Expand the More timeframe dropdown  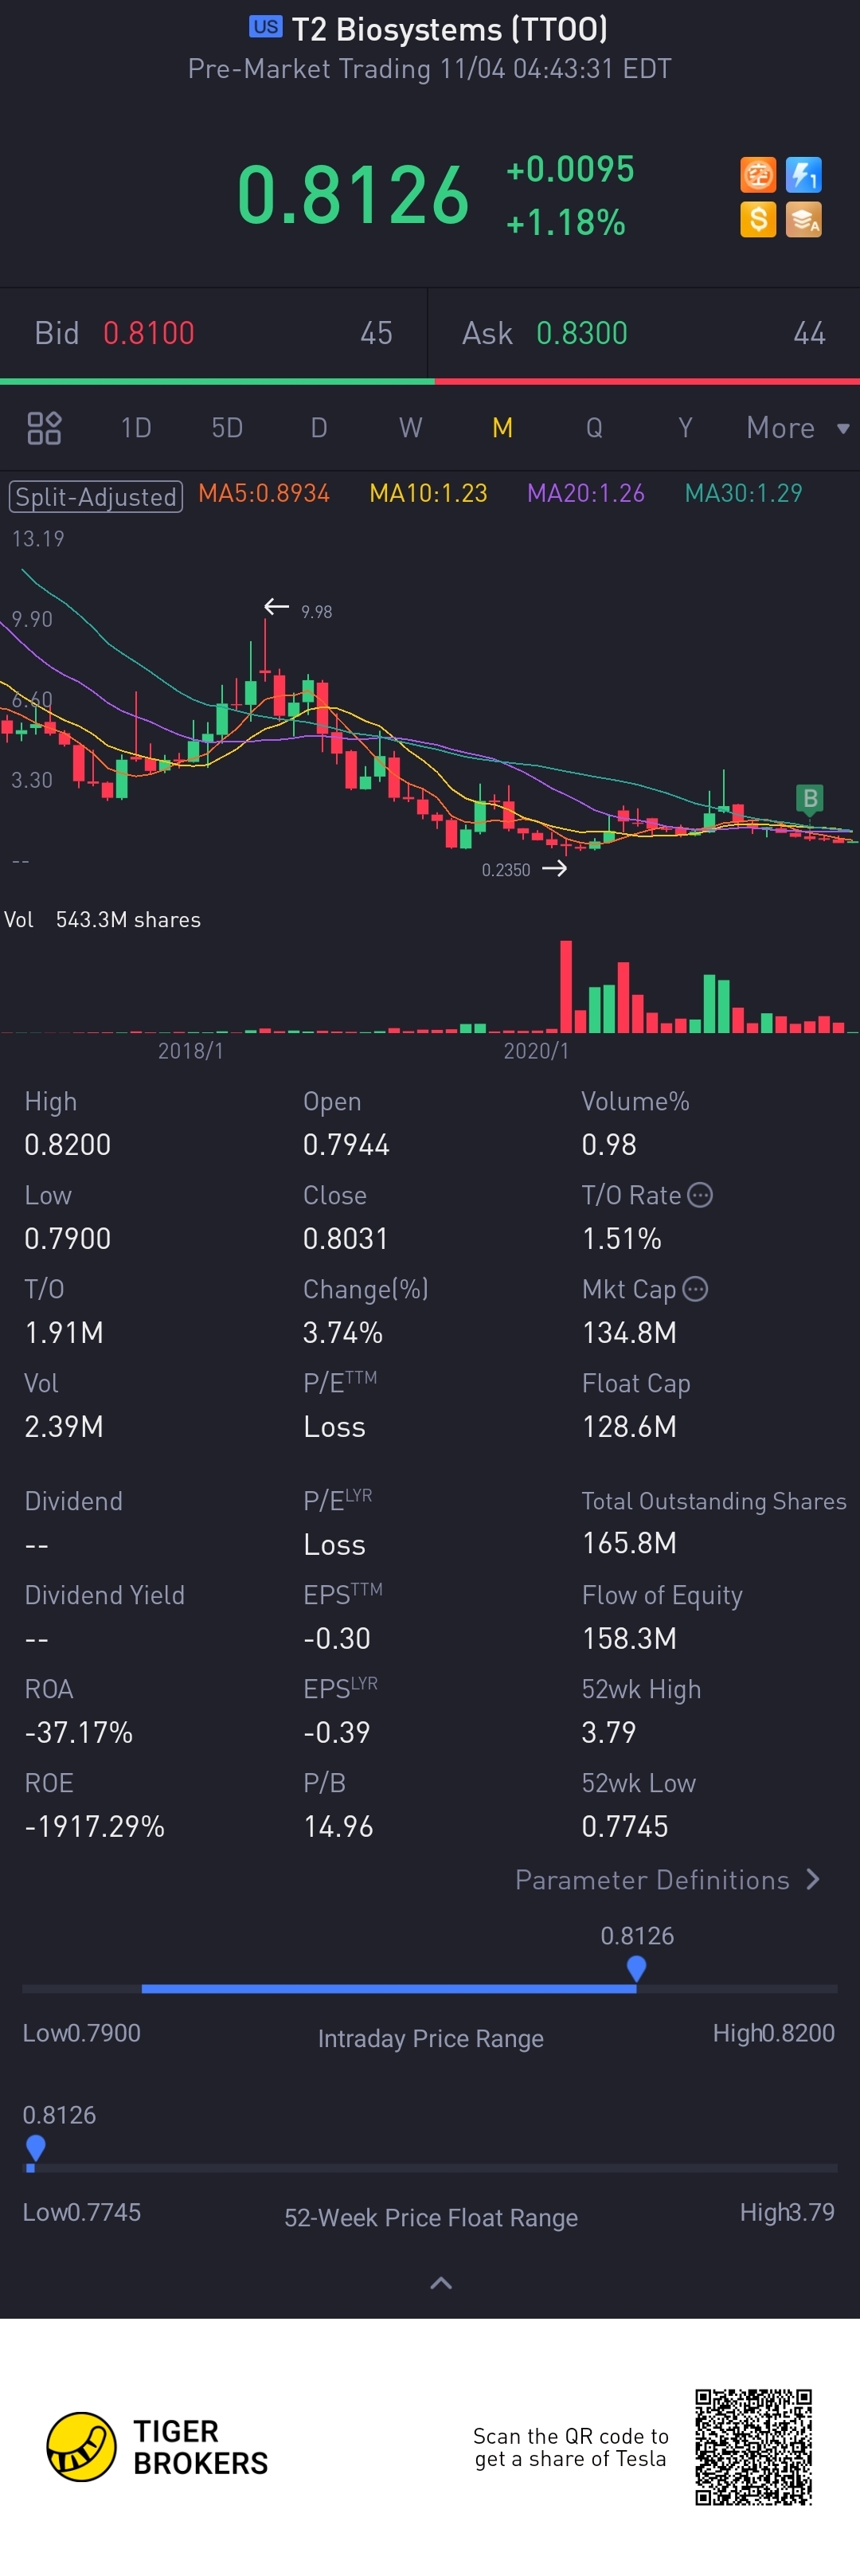797,428
